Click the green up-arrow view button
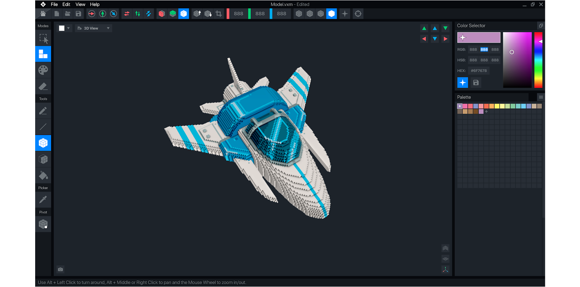This screenshot has width=580, height=287. pyautogui.click(x=424, y=28)
